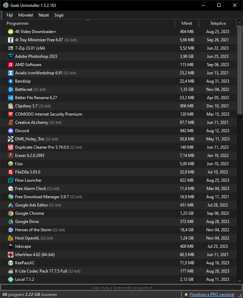Select the Adobe Photoshop 2023 icon

click(11, 56)
